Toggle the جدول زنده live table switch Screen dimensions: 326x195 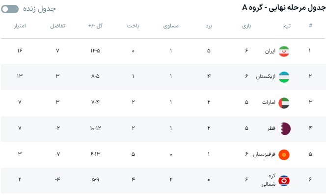tap(10, 9)
